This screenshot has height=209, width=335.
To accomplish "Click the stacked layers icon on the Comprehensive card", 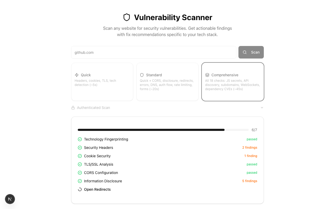I will point(208,75).
